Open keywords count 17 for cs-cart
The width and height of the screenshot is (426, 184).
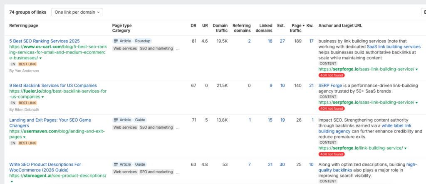click(311, 41)
